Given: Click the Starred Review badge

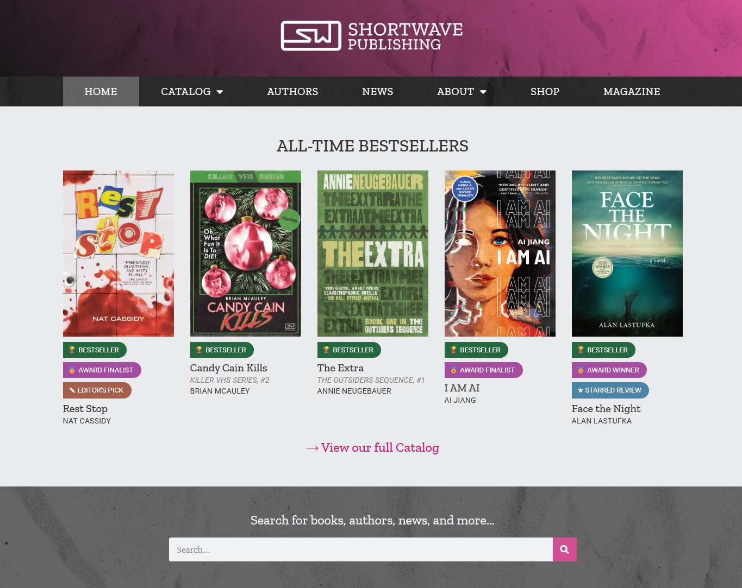Looking at the screenshot, I should [610, 390].
